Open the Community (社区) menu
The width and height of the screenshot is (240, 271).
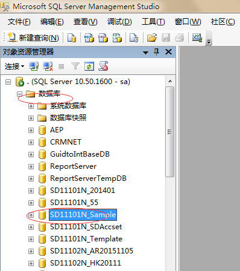tap(223, 22)
